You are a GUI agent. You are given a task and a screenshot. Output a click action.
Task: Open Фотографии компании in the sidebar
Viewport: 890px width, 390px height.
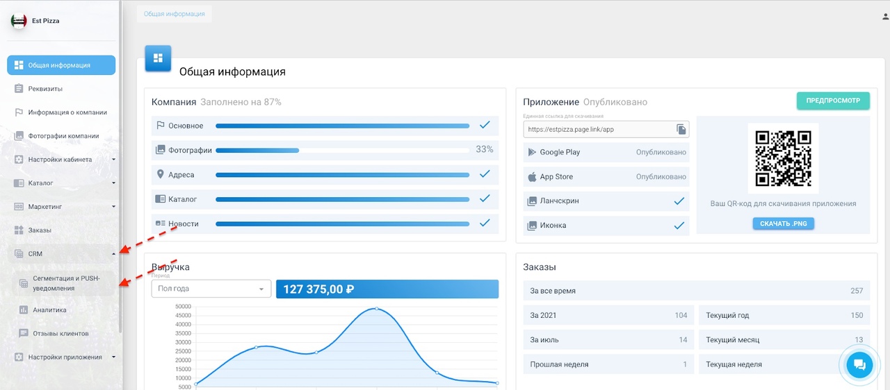(x=63, y=136)
